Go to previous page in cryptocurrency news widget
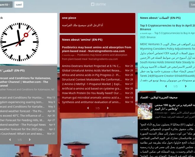The image size is (195, 157). [166, 86]
